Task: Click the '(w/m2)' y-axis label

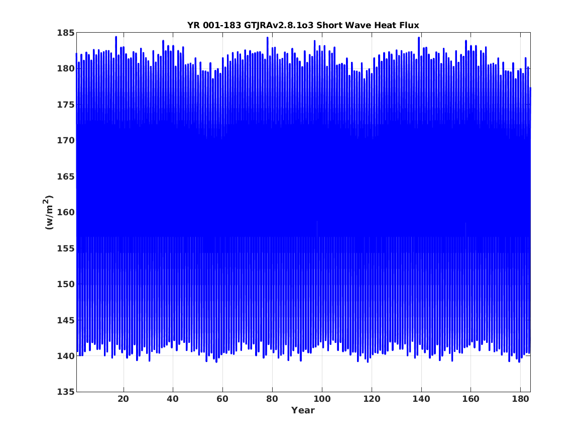Action: [49, 212]
